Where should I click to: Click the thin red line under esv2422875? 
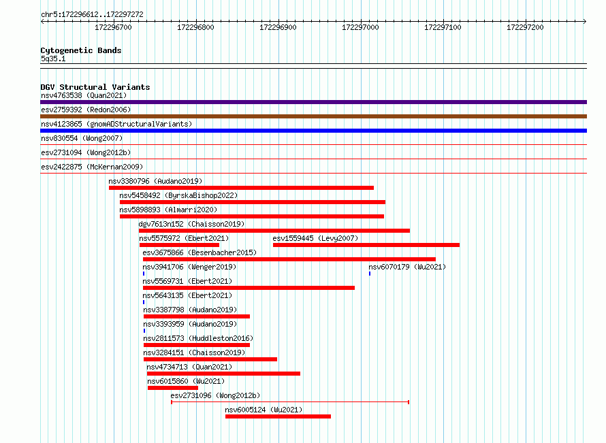[x=313, y=173]
